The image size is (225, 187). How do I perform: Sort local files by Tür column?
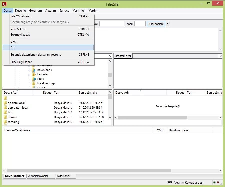pyautogui.click(x=65, y=93)
